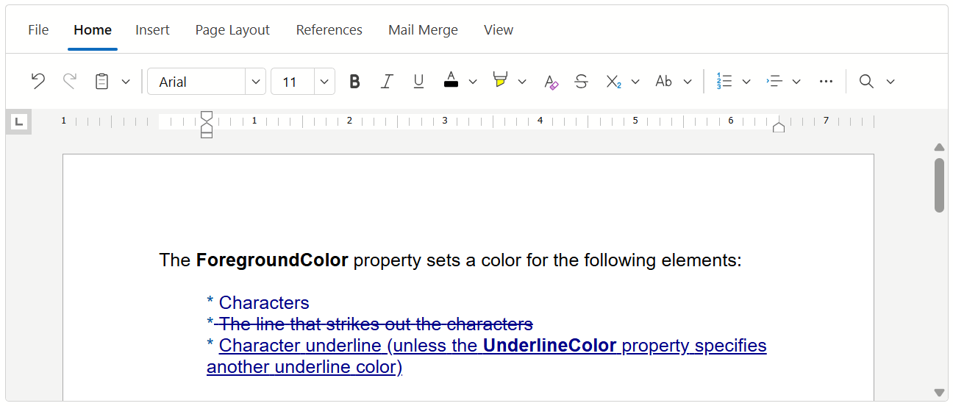This screenshot has width=953, height=406.
Task: Open the Find magnifier tool
Action: point(866,82)
